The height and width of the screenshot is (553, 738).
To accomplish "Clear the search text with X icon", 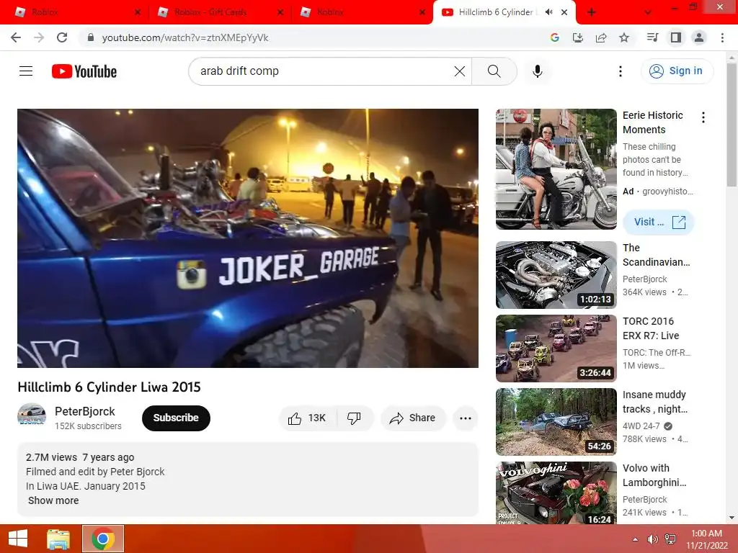I will [x=459, y=71].
